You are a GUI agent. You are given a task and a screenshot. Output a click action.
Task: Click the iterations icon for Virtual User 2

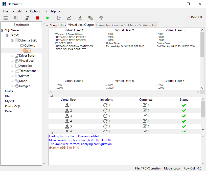(105, 111)
